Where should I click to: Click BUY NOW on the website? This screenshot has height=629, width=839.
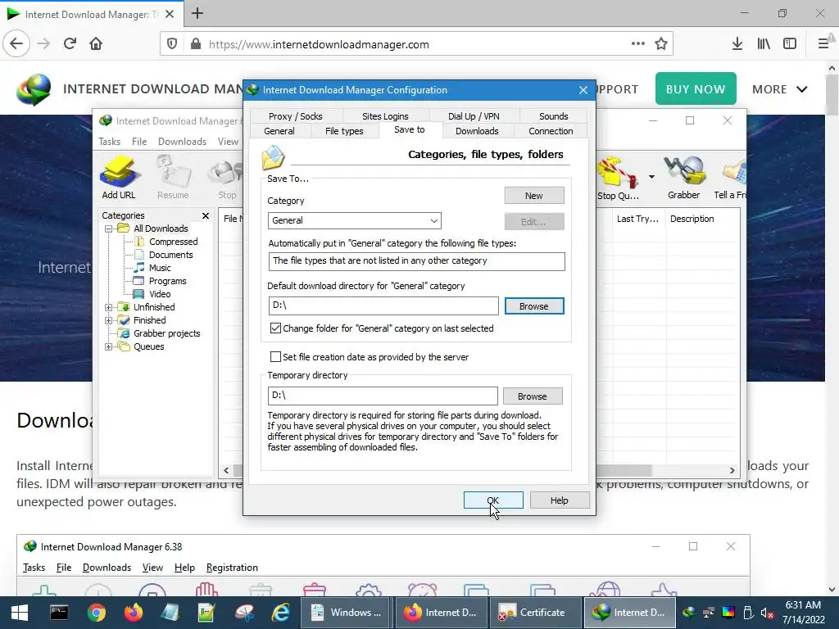click(696, 88)
